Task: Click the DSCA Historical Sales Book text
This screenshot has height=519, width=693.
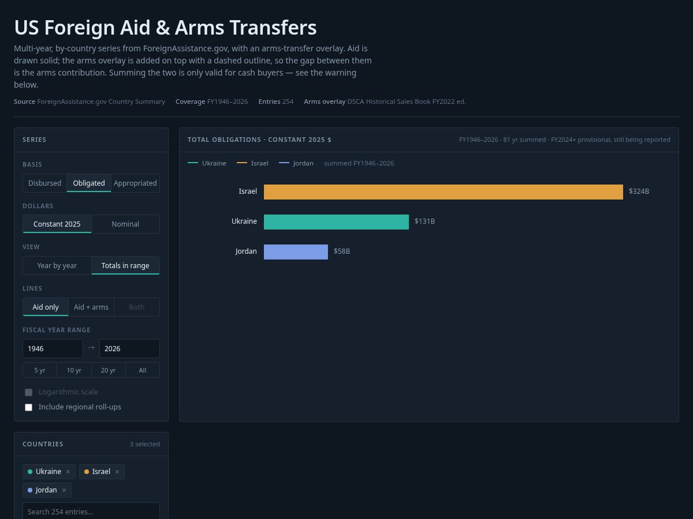Action: pyautogui.click(x=407, y=101)
